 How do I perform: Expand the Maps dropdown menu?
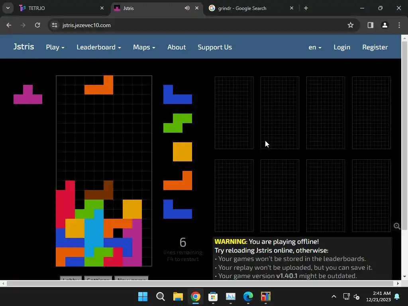point(144,47)
